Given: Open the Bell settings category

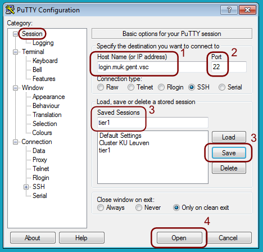Looking at the screenshot, I should (x=37, y=70).
